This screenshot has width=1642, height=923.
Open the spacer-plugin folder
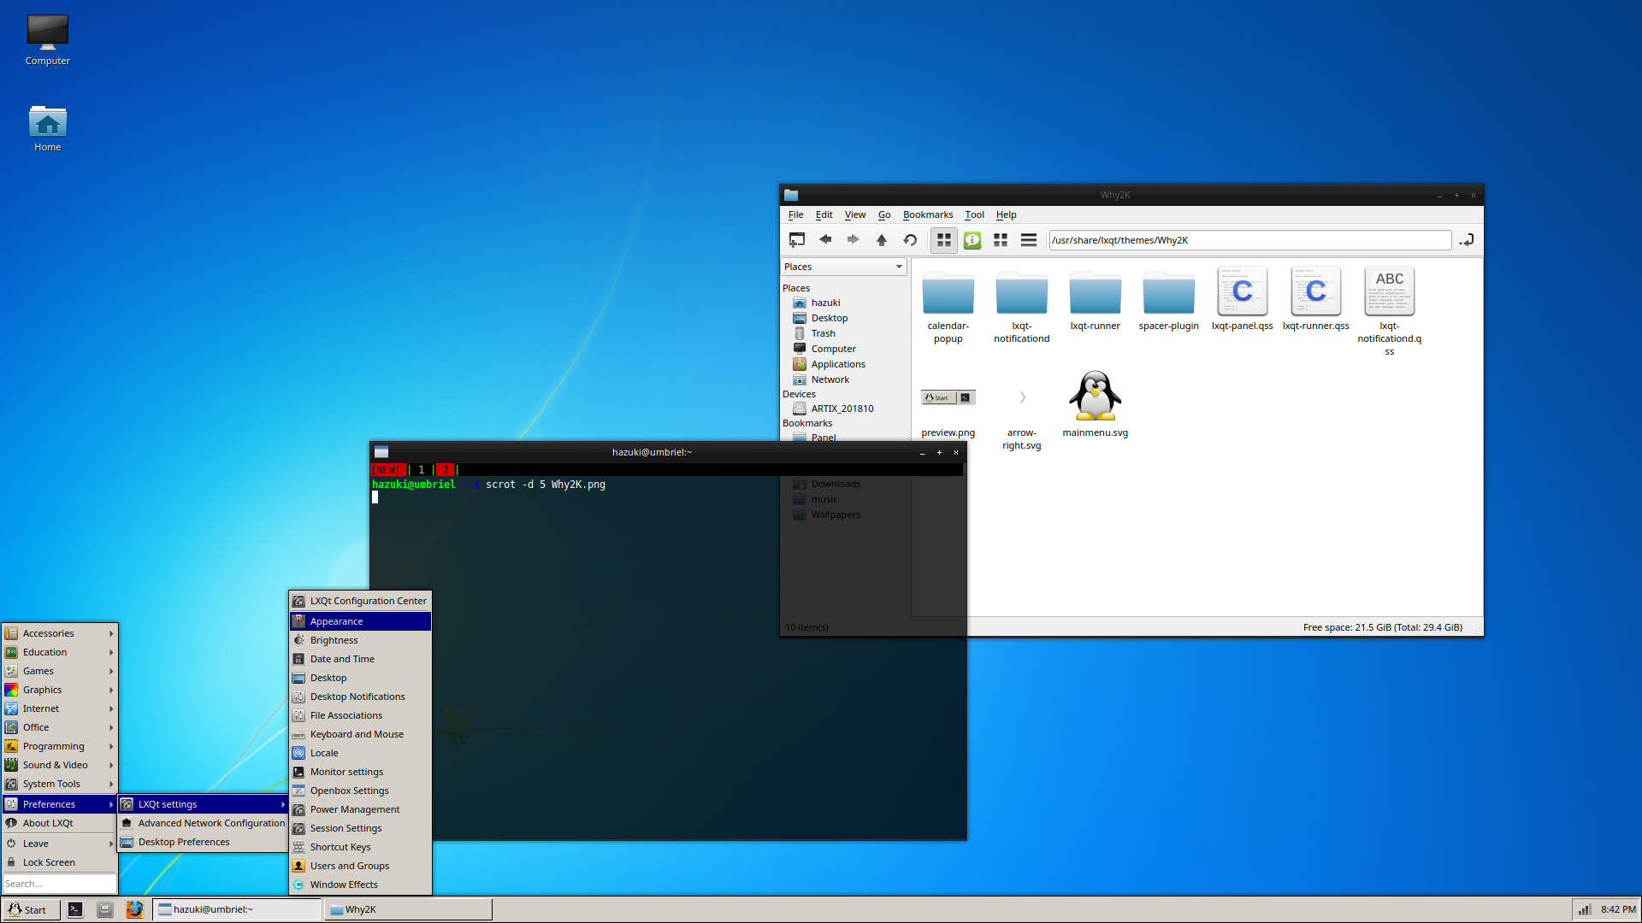1169,302
